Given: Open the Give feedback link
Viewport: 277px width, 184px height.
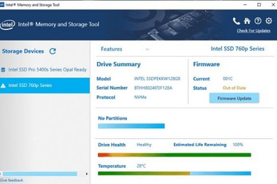Looking at the screenshot, I should pyautogui.click(x=12, y=180).
